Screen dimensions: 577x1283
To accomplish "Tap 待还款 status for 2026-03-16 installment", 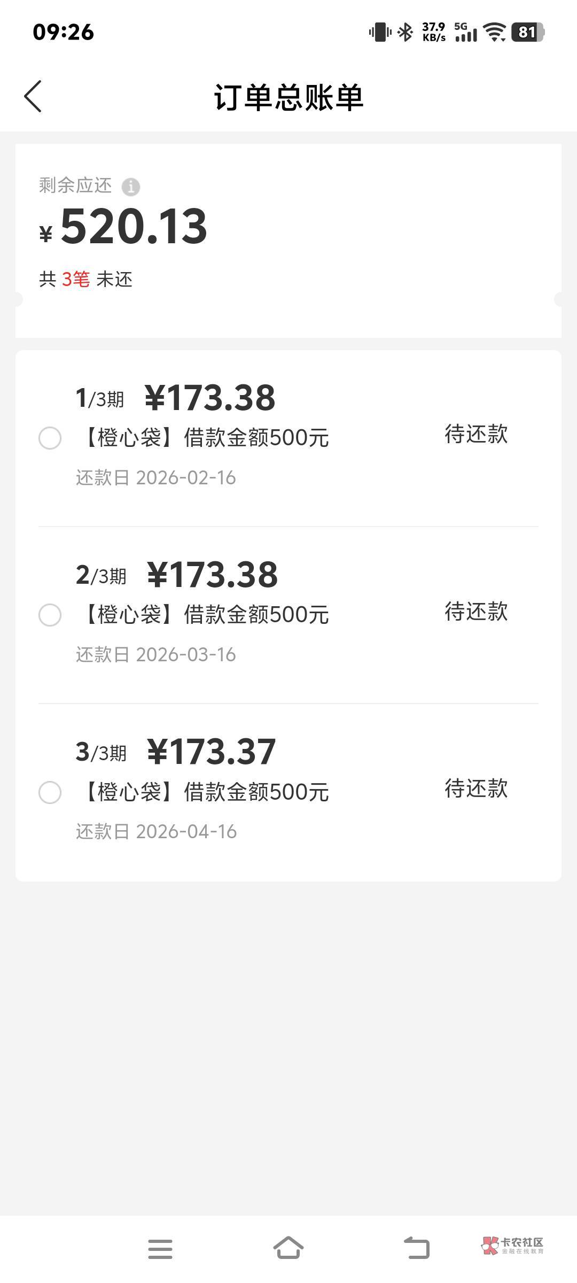I will (475, 611).
